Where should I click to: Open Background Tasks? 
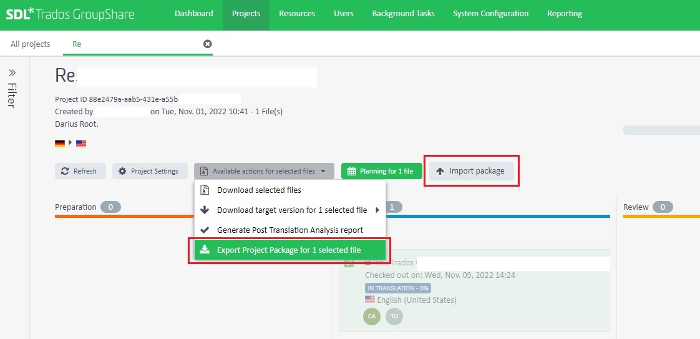coord(403,13)
